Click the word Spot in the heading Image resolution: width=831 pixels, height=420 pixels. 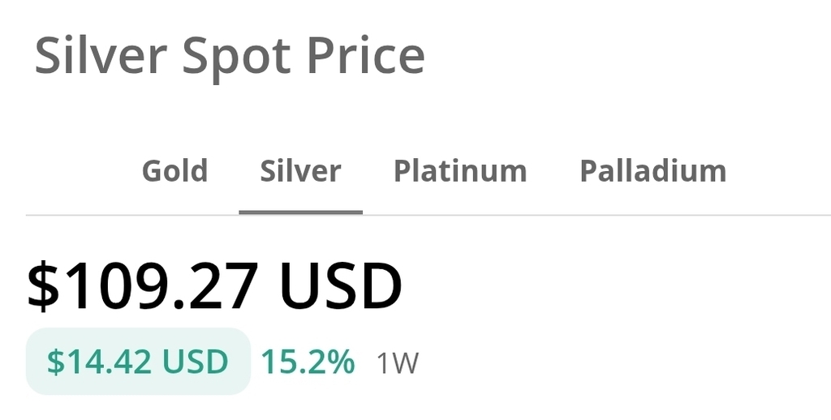(236, 56)
